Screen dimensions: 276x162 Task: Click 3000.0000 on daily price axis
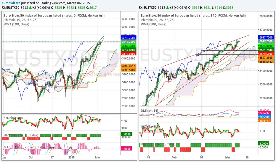[x=129, y=90]
